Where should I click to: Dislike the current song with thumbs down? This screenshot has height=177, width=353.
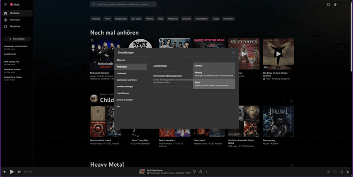coord(194,172)
